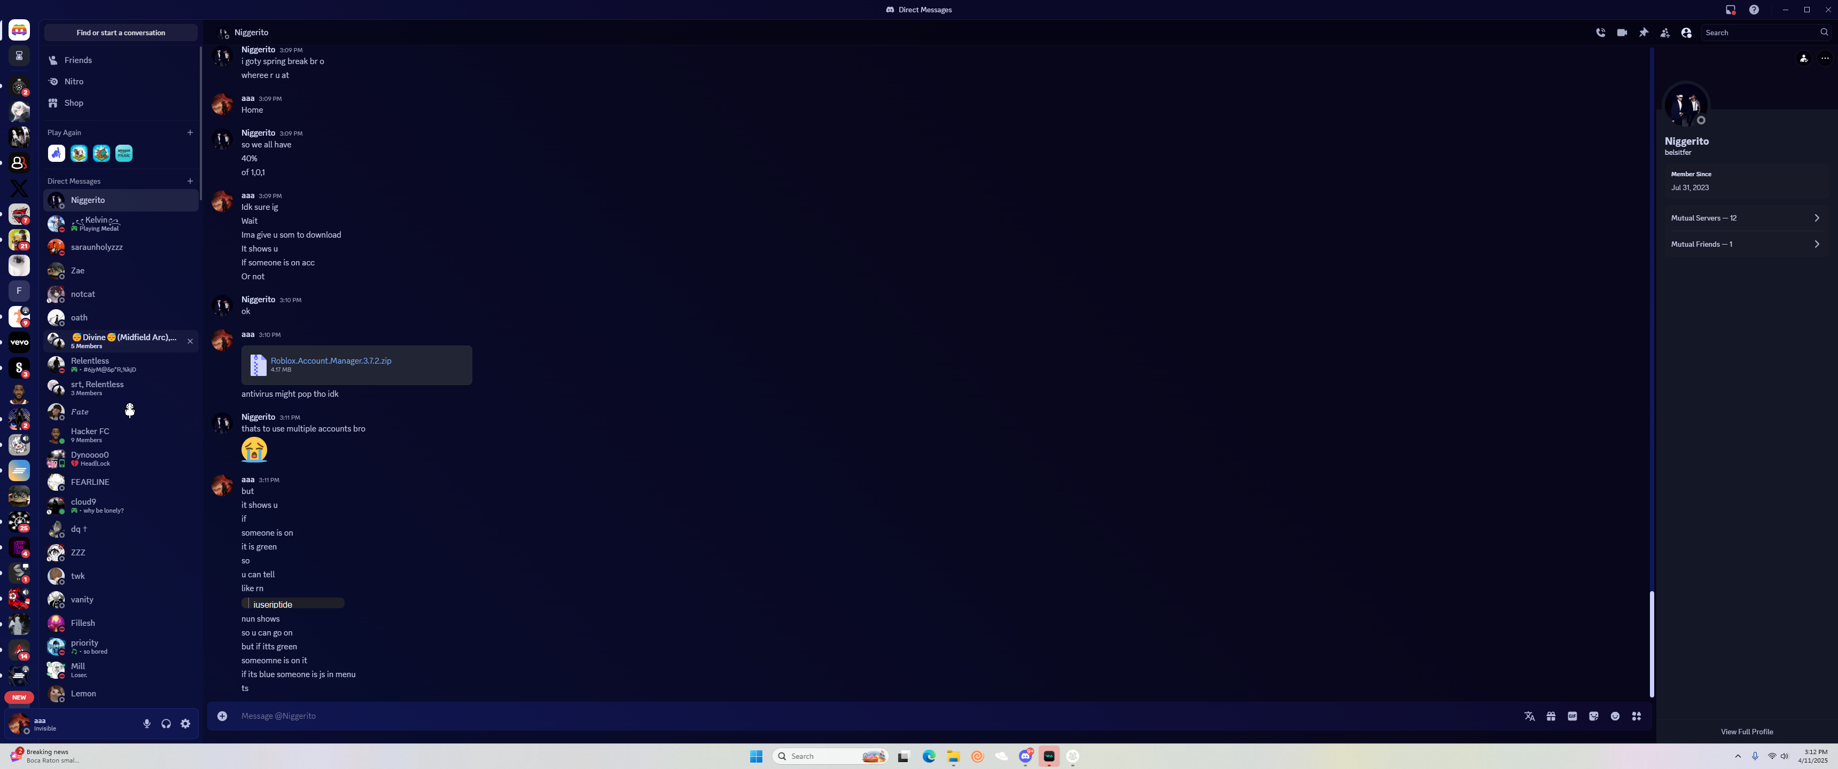View the profile avatar in the side panel
The width and height of the screenshot is (1838, 769).
point(1686,106)
